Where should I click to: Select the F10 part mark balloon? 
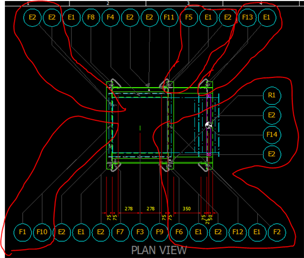pos(42,232)
